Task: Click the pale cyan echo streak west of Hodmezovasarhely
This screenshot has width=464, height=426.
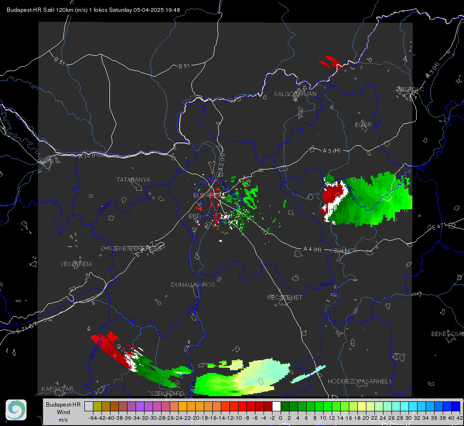Action: 308,374
